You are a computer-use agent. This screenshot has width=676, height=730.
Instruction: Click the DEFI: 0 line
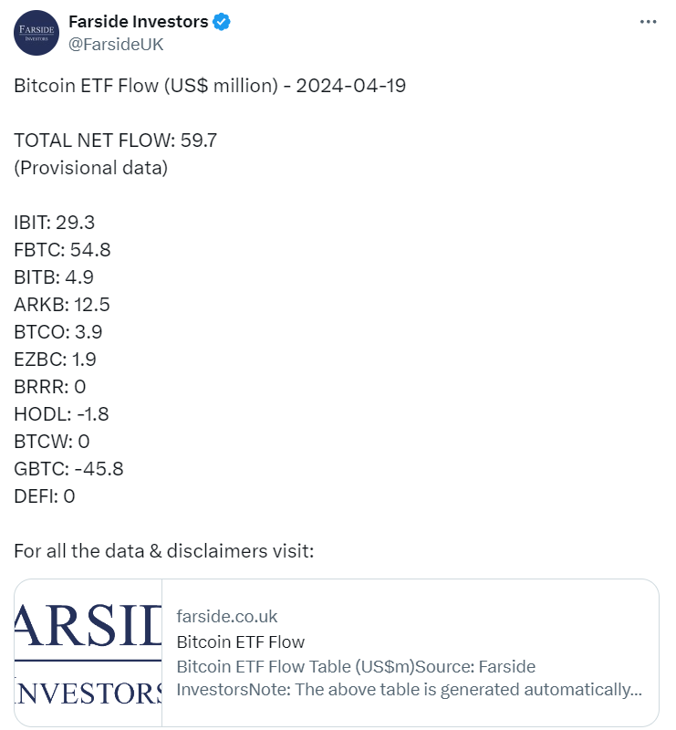click(x=45, y=496)
